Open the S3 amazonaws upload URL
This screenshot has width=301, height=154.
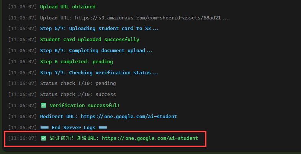[151, 18]
